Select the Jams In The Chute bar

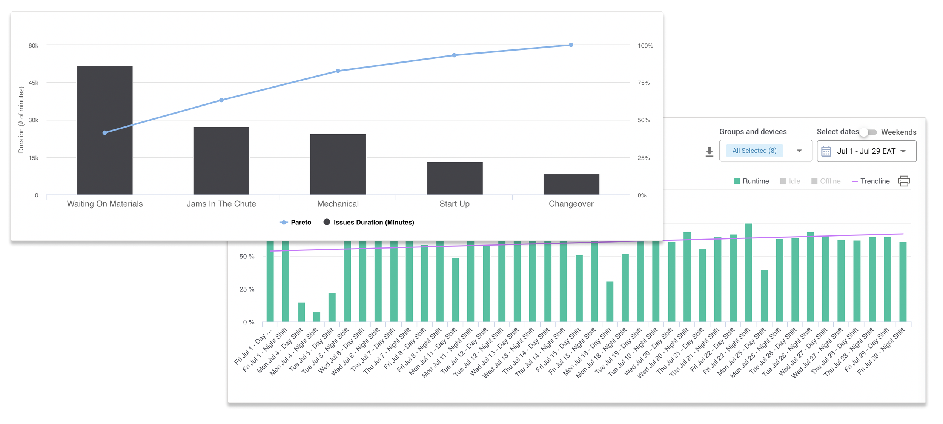point(221,161)
